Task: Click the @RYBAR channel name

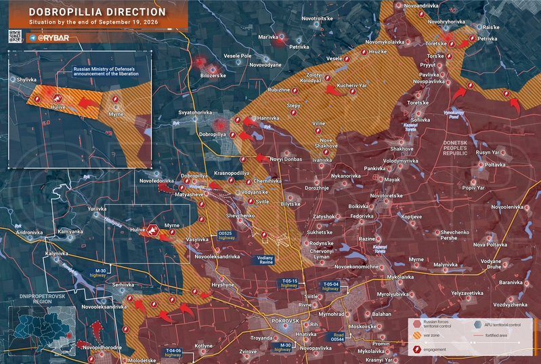Action: click(x=53, y=38)
